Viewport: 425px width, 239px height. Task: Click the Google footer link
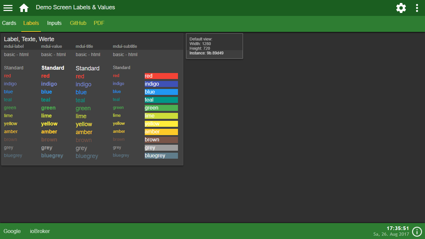pyautogui.click(x=12, y=231)
